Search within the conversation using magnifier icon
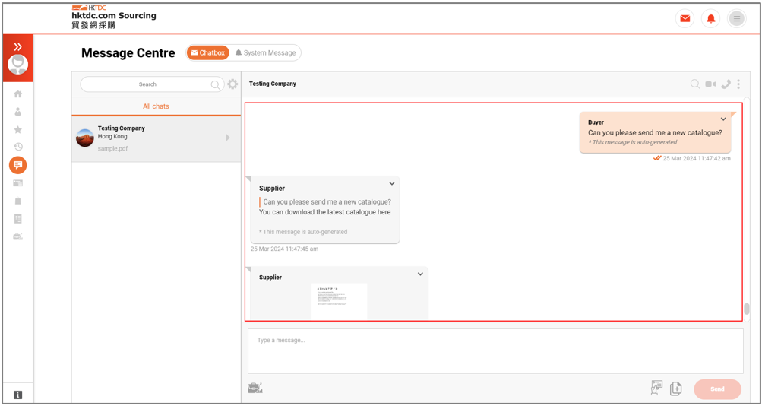This screenshot has height=406, width=762. click(694, 84)
